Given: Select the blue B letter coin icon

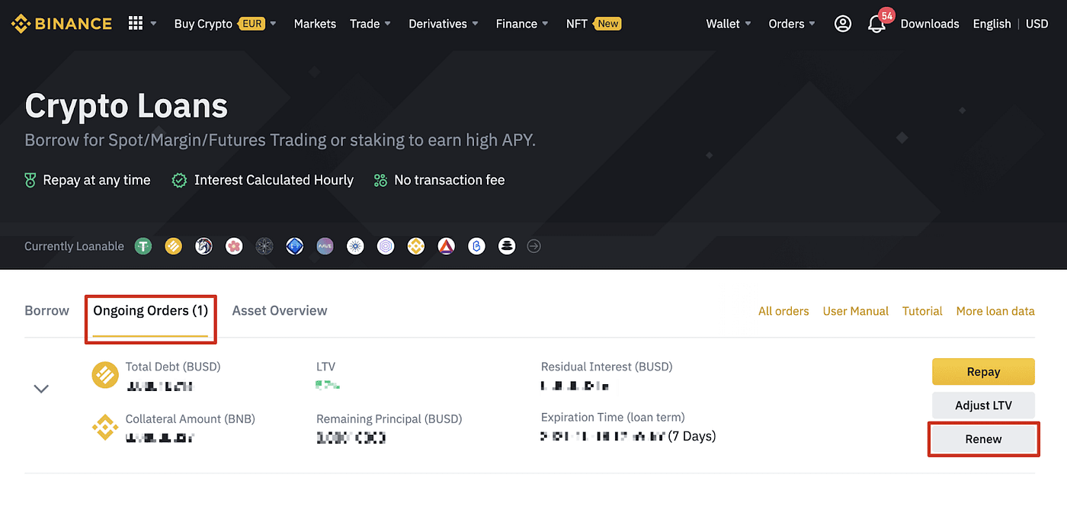Looking at the screenshot, I should [x=476, y=246].
